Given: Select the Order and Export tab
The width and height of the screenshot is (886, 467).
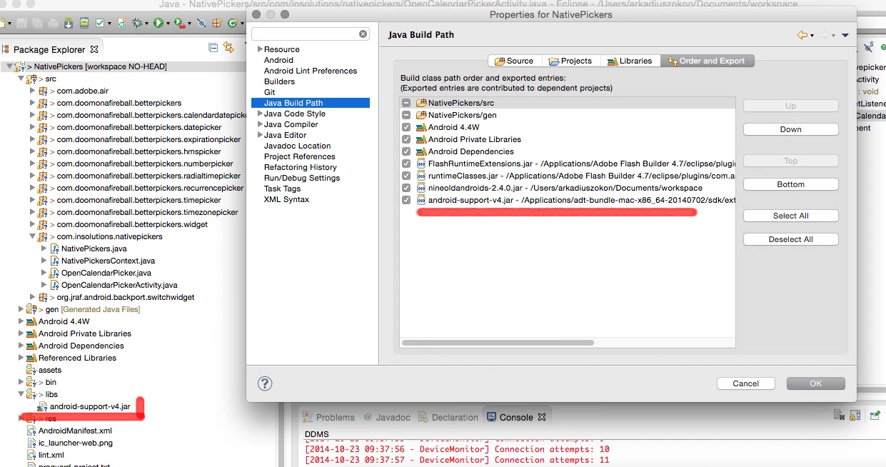Looking at the screenshot, I should (x=706, y=61).
